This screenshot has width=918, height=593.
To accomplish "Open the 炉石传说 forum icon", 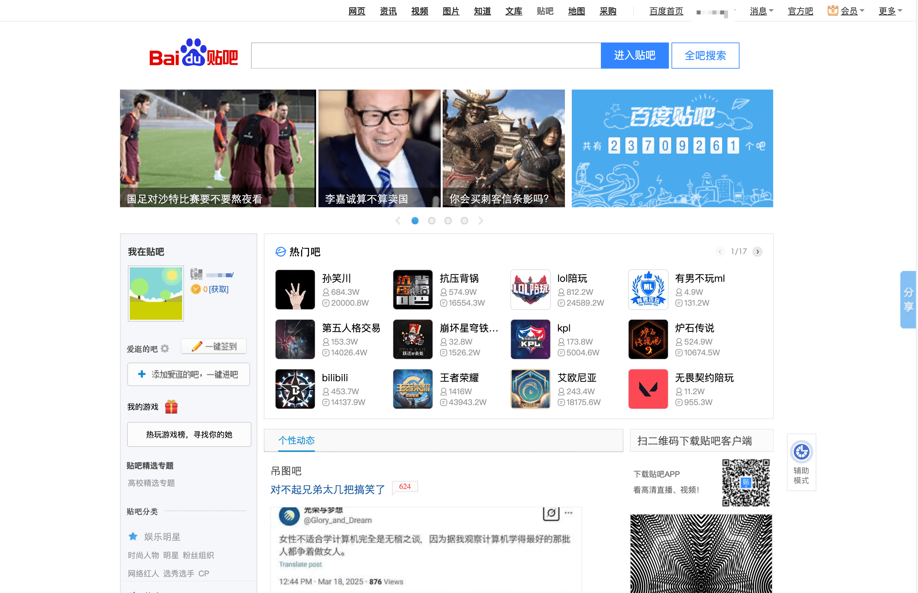I will click(648, 339).
